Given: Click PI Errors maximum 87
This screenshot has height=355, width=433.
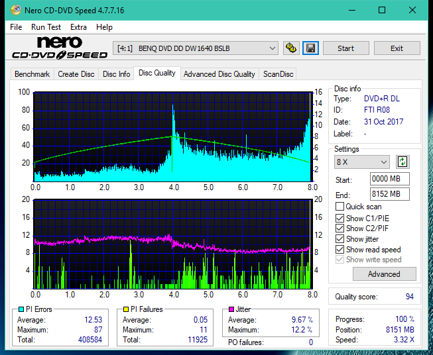Looking at the screenshot, I should [98, 330].
